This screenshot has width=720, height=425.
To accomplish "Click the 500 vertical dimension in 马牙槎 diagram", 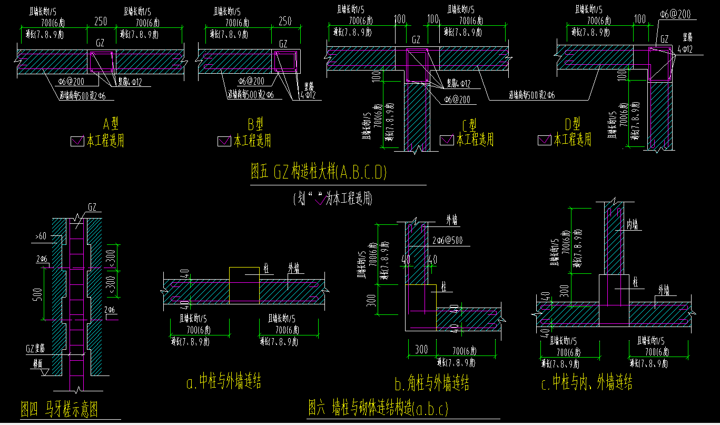I will pyautogui.click(x=38, y=294).
